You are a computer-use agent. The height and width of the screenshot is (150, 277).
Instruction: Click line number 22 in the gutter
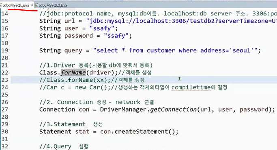[x=5, y=73]
